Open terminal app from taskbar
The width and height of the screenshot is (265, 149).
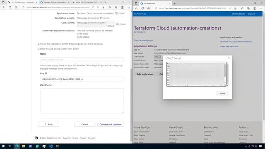pos(58,146)
